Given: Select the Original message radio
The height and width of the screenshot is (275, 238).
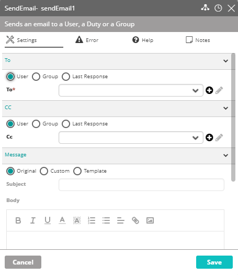Looking at the screenshot, I should (x=10, y=171).
